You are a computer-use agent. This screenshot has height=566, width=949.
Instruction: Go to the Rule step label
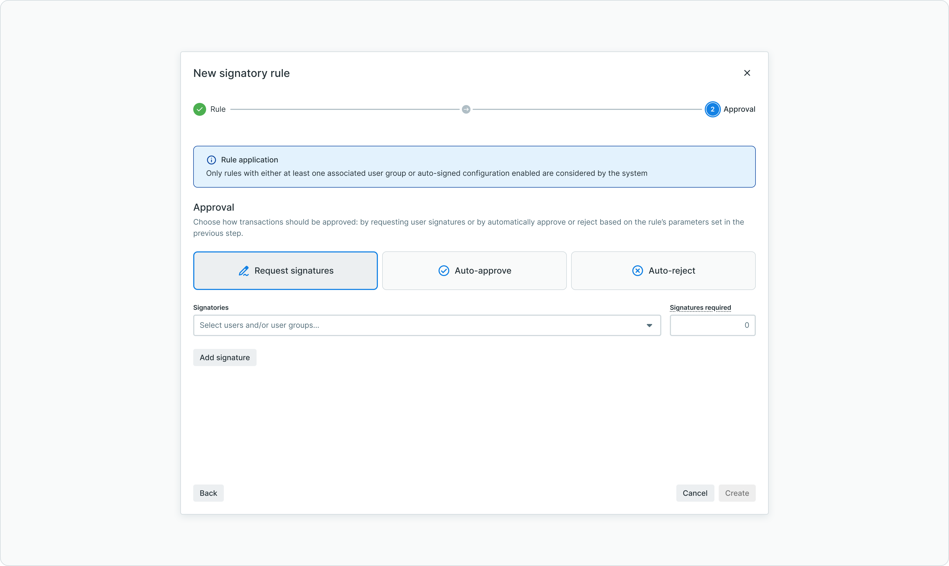[218, 109]
